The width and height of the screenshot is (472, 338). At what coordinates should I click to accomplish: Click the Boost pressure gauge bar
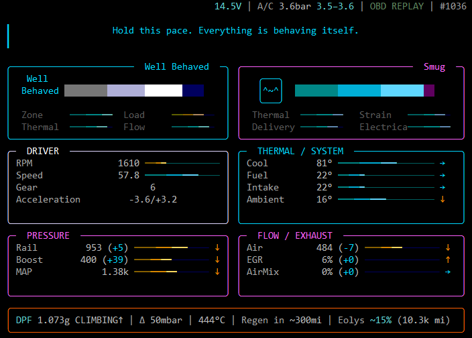(x=172, y=260)
